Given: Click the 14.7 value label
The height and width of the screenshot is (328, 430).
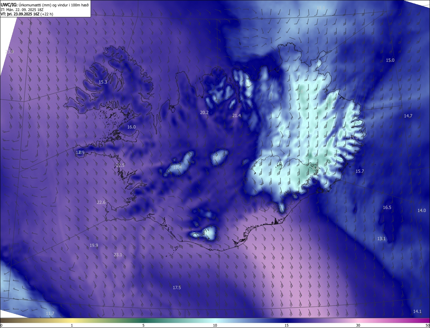Looking at the screenshot, I should pyautogui.click(x=408, y=116).
